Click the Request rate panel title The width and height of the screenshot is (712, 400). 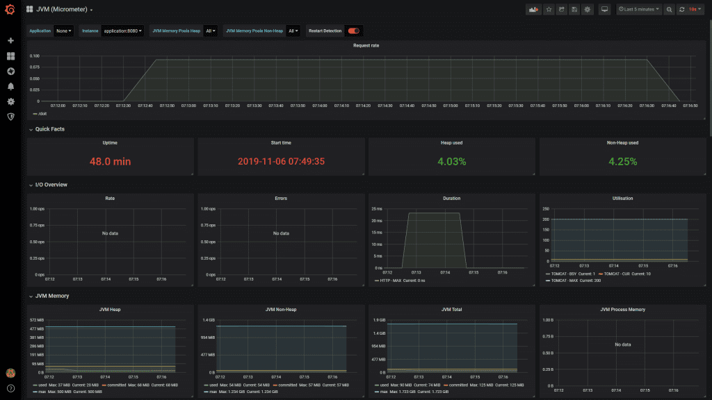366,45
